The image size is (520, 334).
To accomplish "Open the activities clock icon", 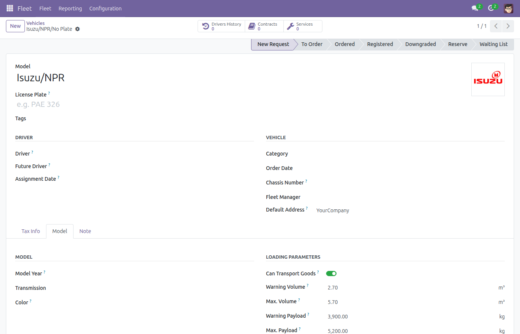I will [491, 8].
